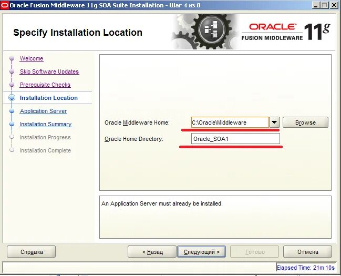The height and width of the screenshot is (276, 341).
Task: Click the Application Server step bullet
Action: (x=12, y=111)
